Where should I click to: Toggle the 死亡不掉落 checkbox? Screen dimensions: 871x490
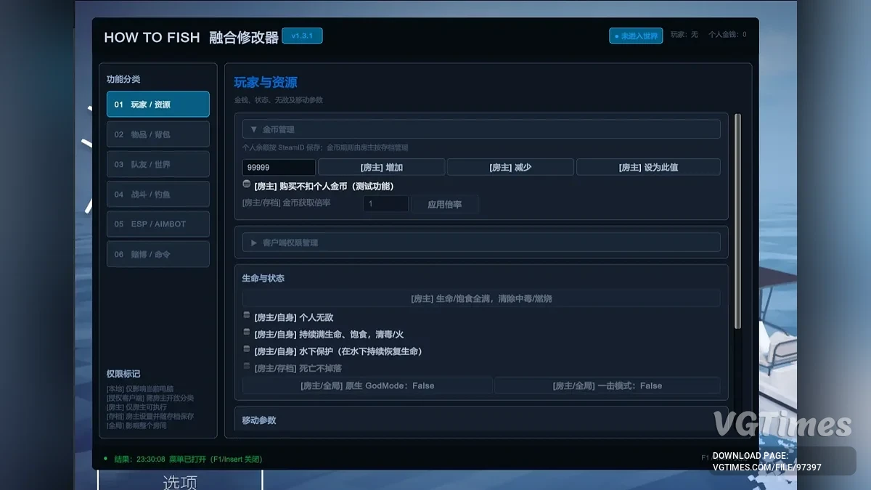247,367
